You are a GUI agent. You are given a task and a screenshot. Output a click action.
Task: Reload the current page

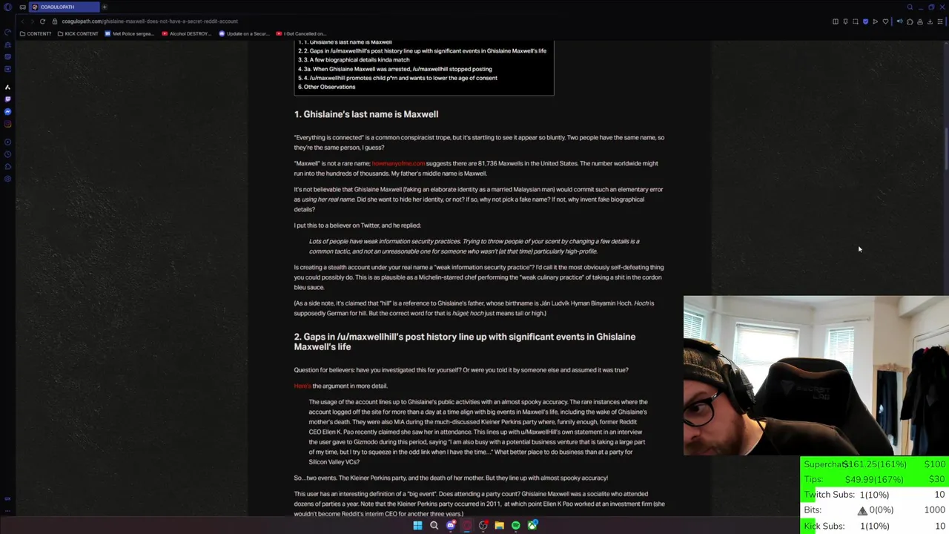42,21
